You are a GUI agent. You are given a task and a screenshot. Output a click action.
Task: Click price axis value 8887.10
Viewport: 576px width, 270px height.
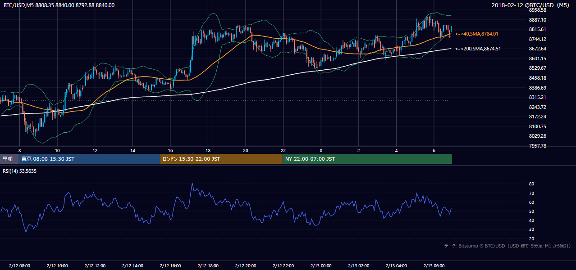click(x=537, y=20)
